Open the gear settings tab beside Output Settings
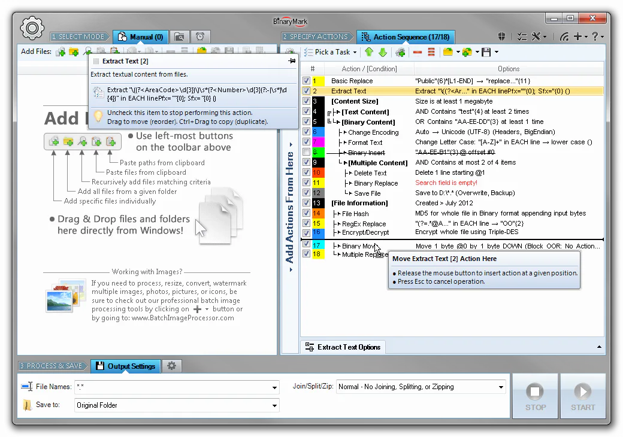This screenshot has height=437, width=623. 172,366
